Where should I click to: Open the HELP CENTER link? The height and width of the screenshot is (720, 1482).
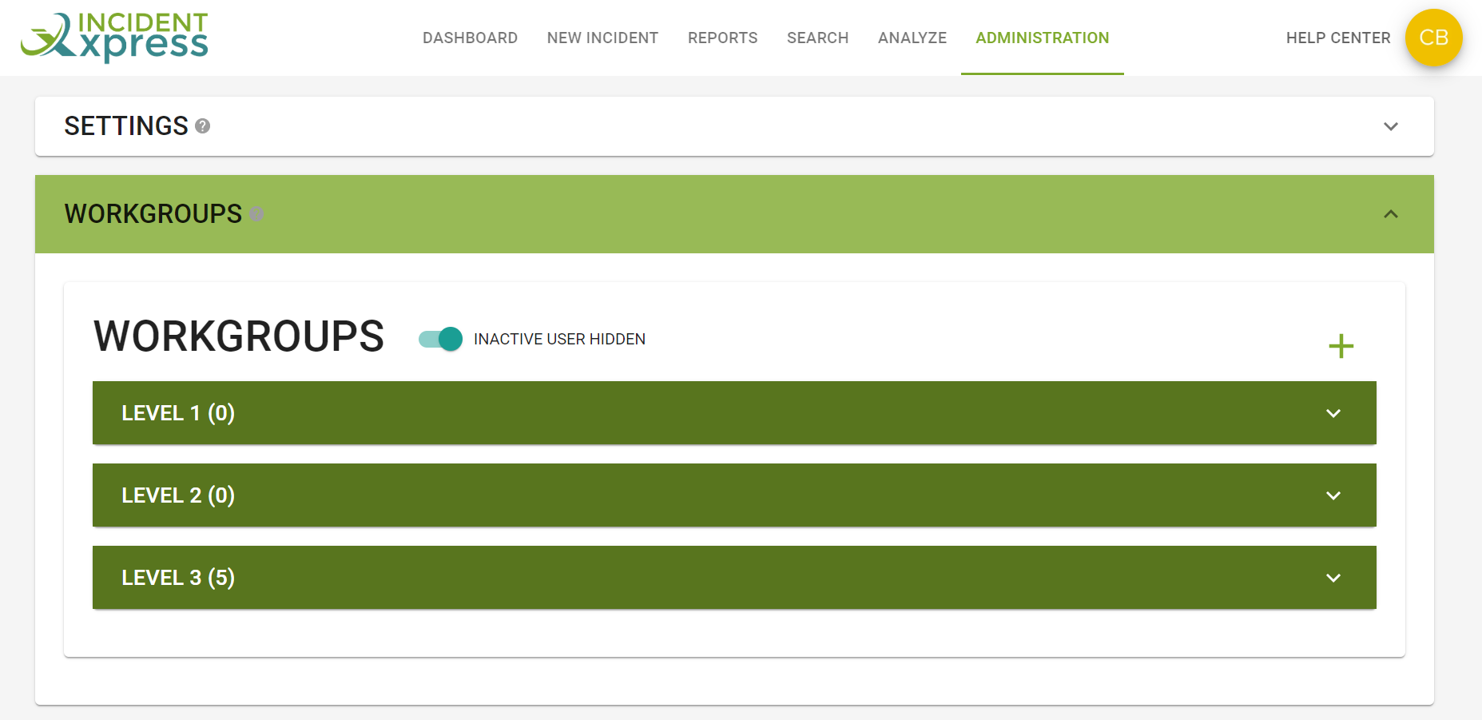(x=1338, y=38)
